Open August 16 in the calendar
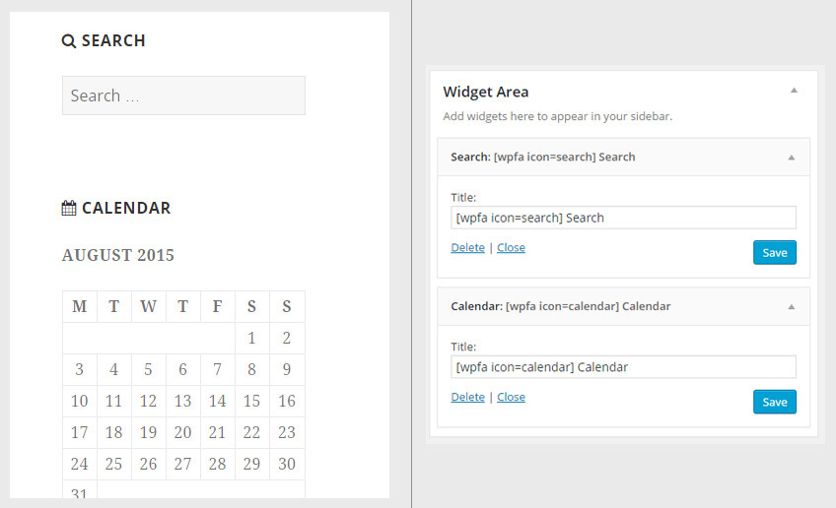836x508 pixels. [x=287, y=402]
